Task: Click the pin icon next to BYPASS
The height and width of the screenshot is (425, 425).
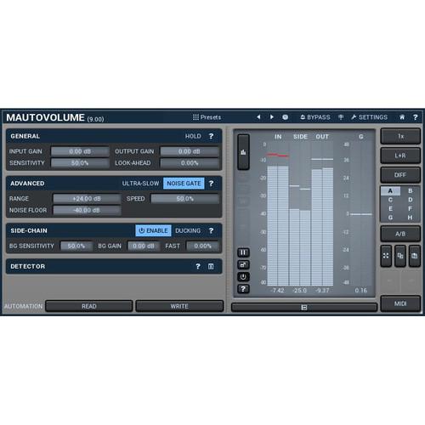Action: click(x=341, y=117)
